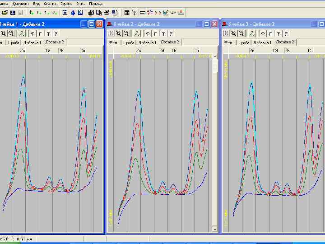The width and height of the screenshot is (325, 244).
Task: Open the Помощь menu
Action: (96, 4)
